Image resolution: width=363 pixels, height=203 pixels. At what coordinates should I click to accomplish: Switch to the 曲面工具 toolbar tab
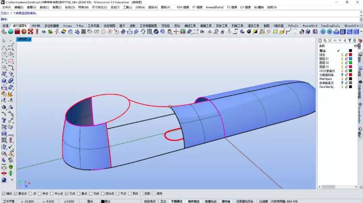(205, 26)
